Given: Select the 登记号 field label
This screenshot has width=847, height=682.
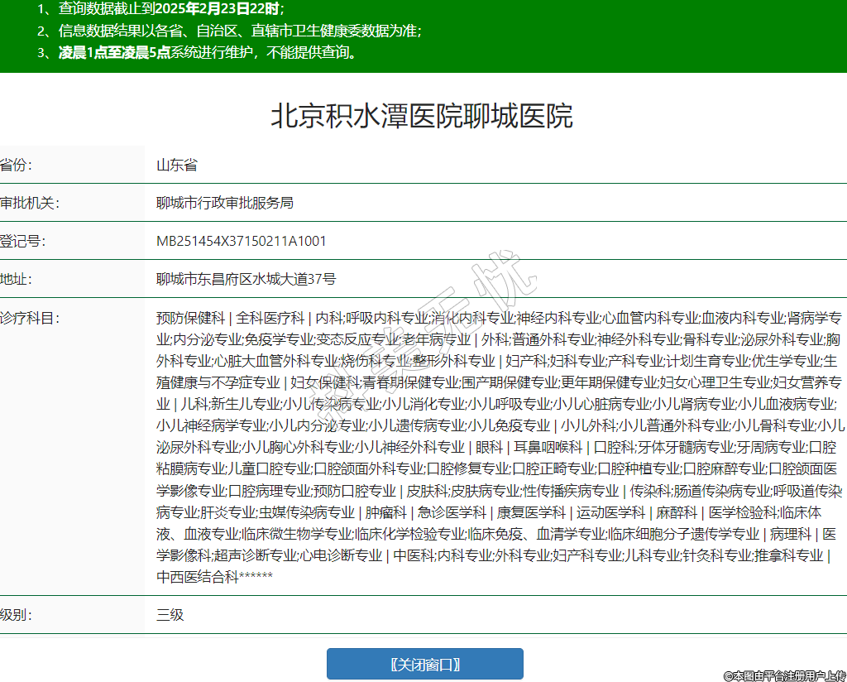Looking at the screenshot, I should click(x=23, y=241).
